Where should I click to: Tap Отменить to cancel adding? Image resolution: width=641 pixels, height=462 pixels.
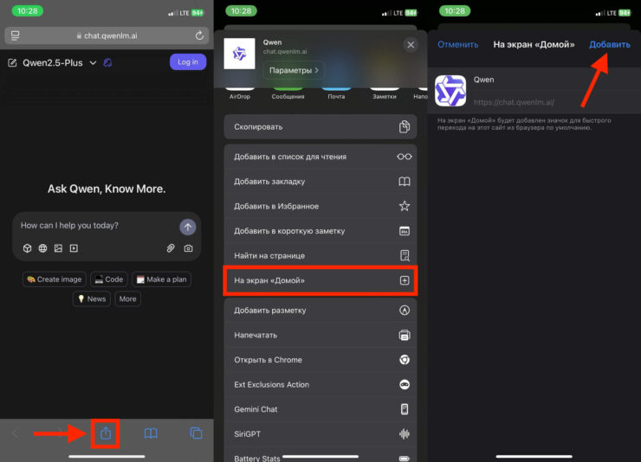[x=458, y=44]
